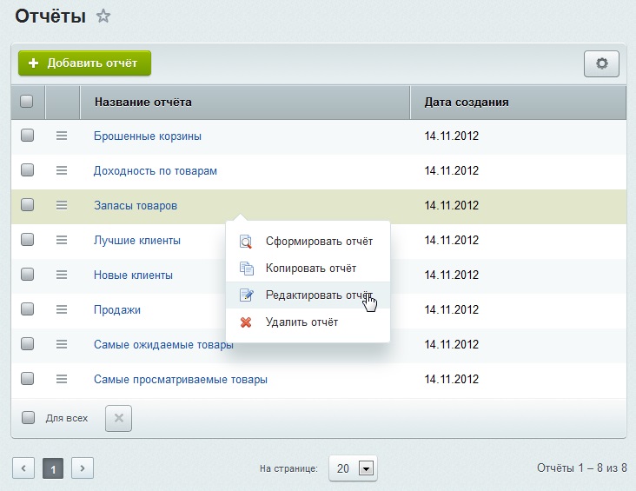Viewport: 636px width, 491px height.
Task: Check the Самые ожидаемые товары row checkbox
Action: pos(28,344)
